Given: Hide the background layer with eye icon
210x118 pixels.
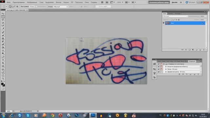Looking at the screenshot, I should click(163, 23).
